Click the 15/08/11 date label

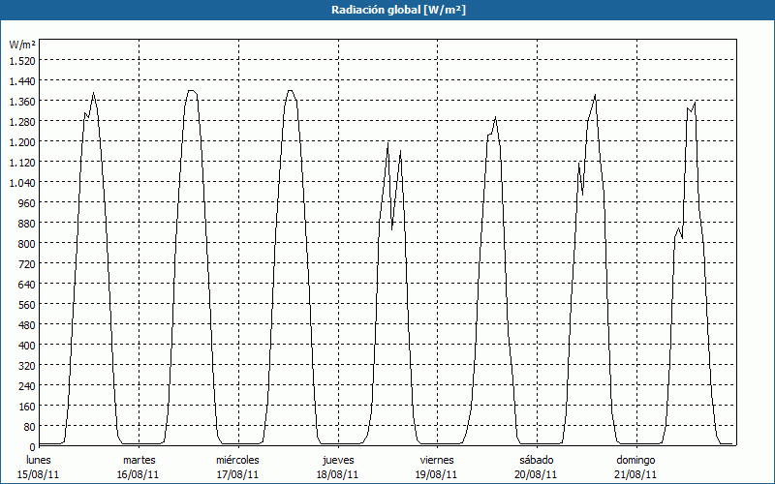coord(40,474)
